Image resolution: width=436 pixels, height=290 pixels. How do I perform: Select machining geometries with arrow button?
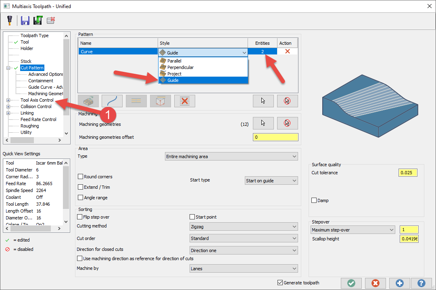pyautogui.click(x=263, y=123)
